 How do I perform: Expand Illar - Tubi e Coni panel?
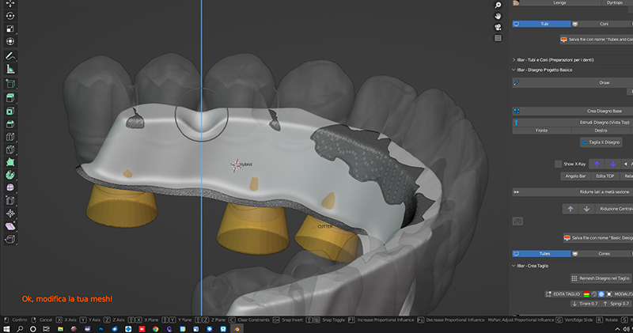tap(514, 59)
